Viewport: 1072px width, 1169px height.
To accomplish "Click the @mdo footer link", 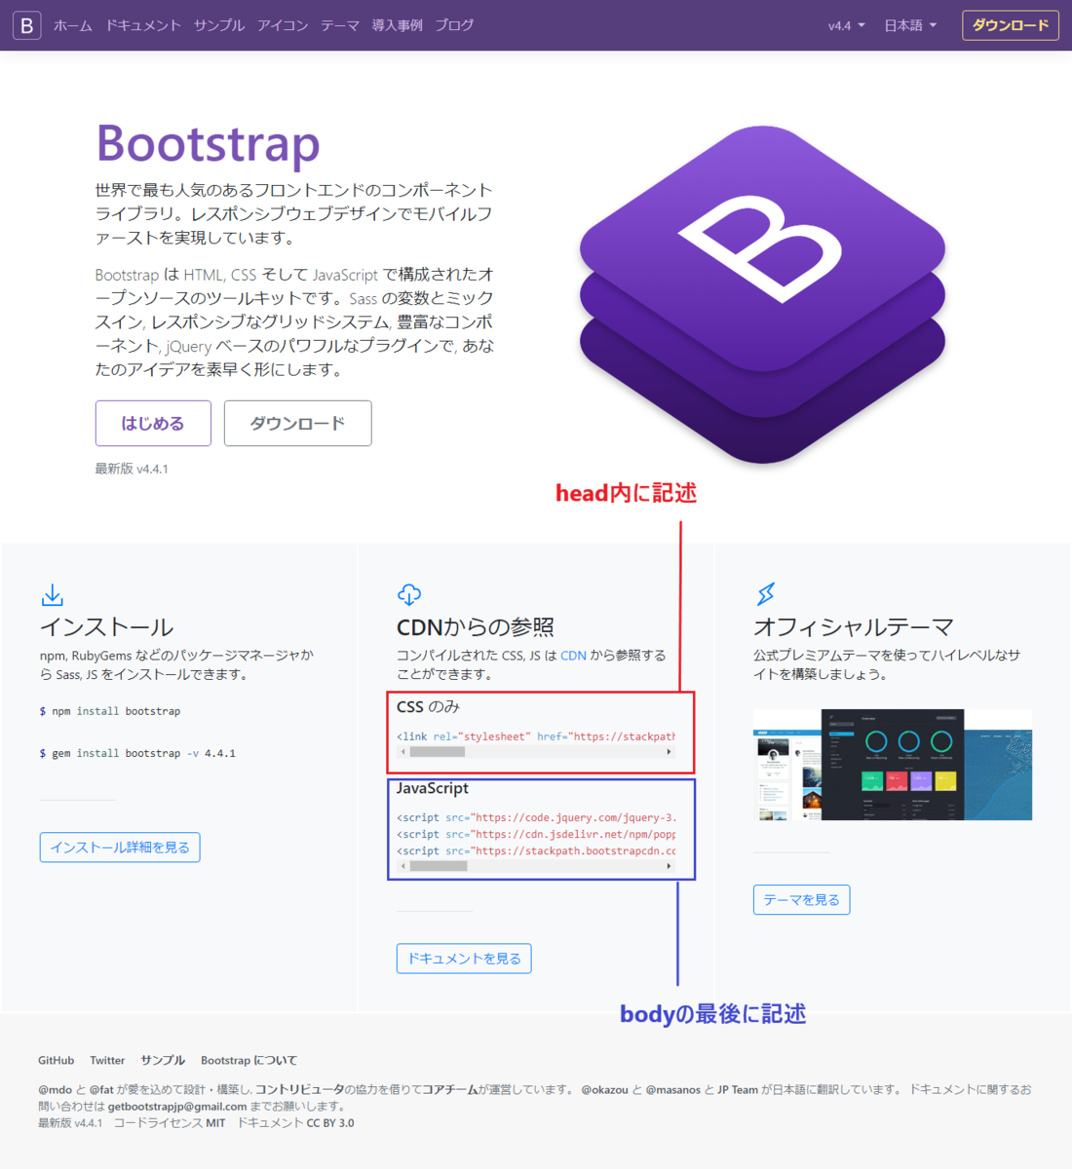I will coord(55,1090).
